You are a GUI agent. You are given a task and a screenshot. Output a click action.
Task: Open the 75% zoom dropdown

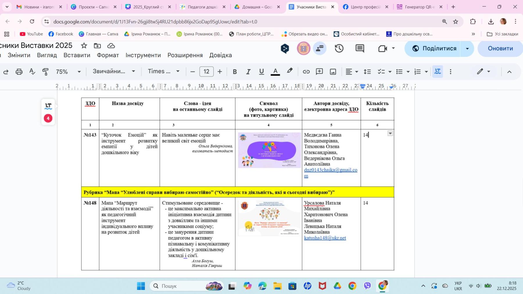pyautogui.click(x=68, y=72)
